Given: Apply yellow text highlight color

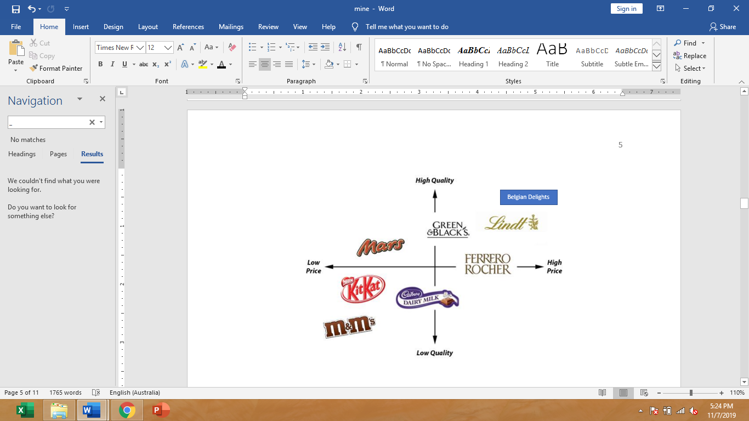Looking at the screenshot, I should click(x=202, y=64).
